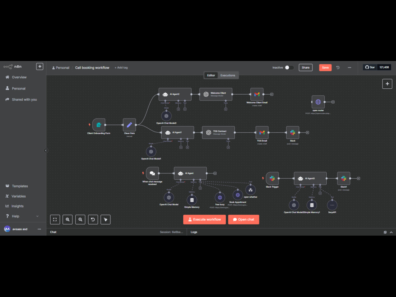Select the Welcome Client Email Gmail node
The width and height of the screenshot is (396, 297).
click(257, 94)
